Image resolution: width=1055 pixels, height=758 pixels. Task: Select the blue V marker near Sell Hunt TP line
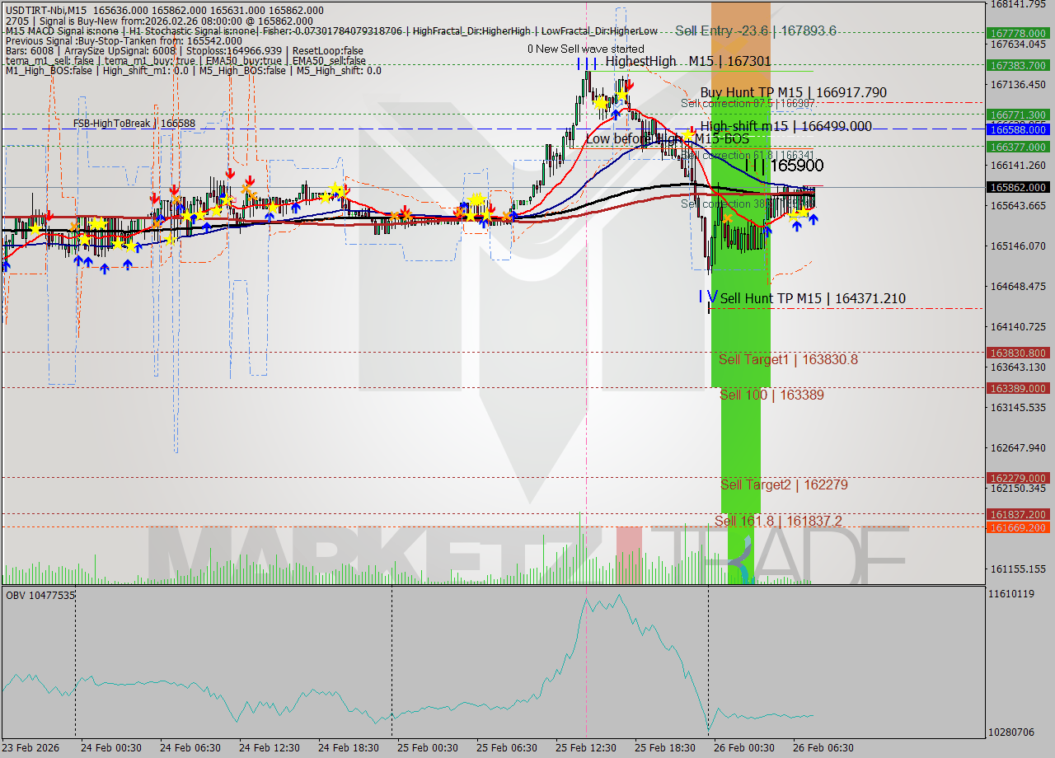[x=712, y=295]
